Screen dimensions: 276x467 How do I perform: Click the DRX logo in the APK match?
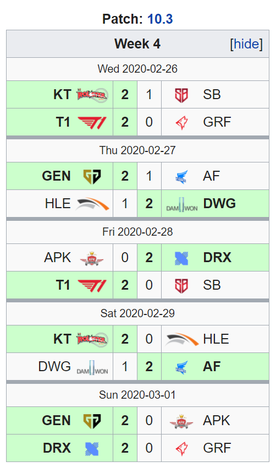point(181,258)
